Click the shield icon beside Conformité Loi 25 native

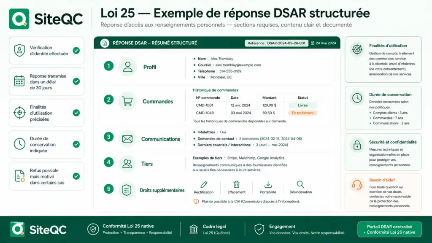(x=93, y=229)
